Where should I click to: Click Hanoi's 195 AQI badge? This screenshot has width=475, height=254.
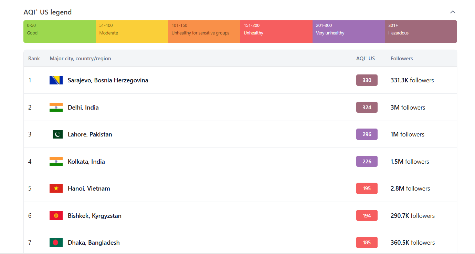[367, 189]
